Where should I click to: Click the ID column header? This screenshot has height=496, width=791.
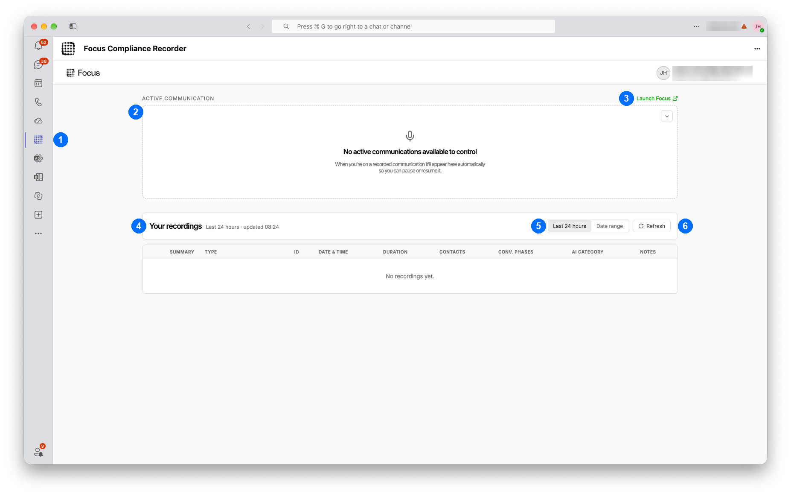click(297, 252)
